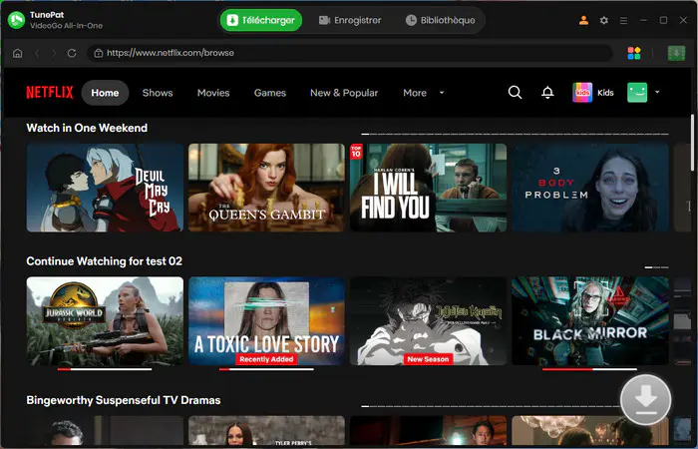Open the Devil May Cry thumbnail
Image resolution: width=698 pixels, height=449 pixels.
105,188
